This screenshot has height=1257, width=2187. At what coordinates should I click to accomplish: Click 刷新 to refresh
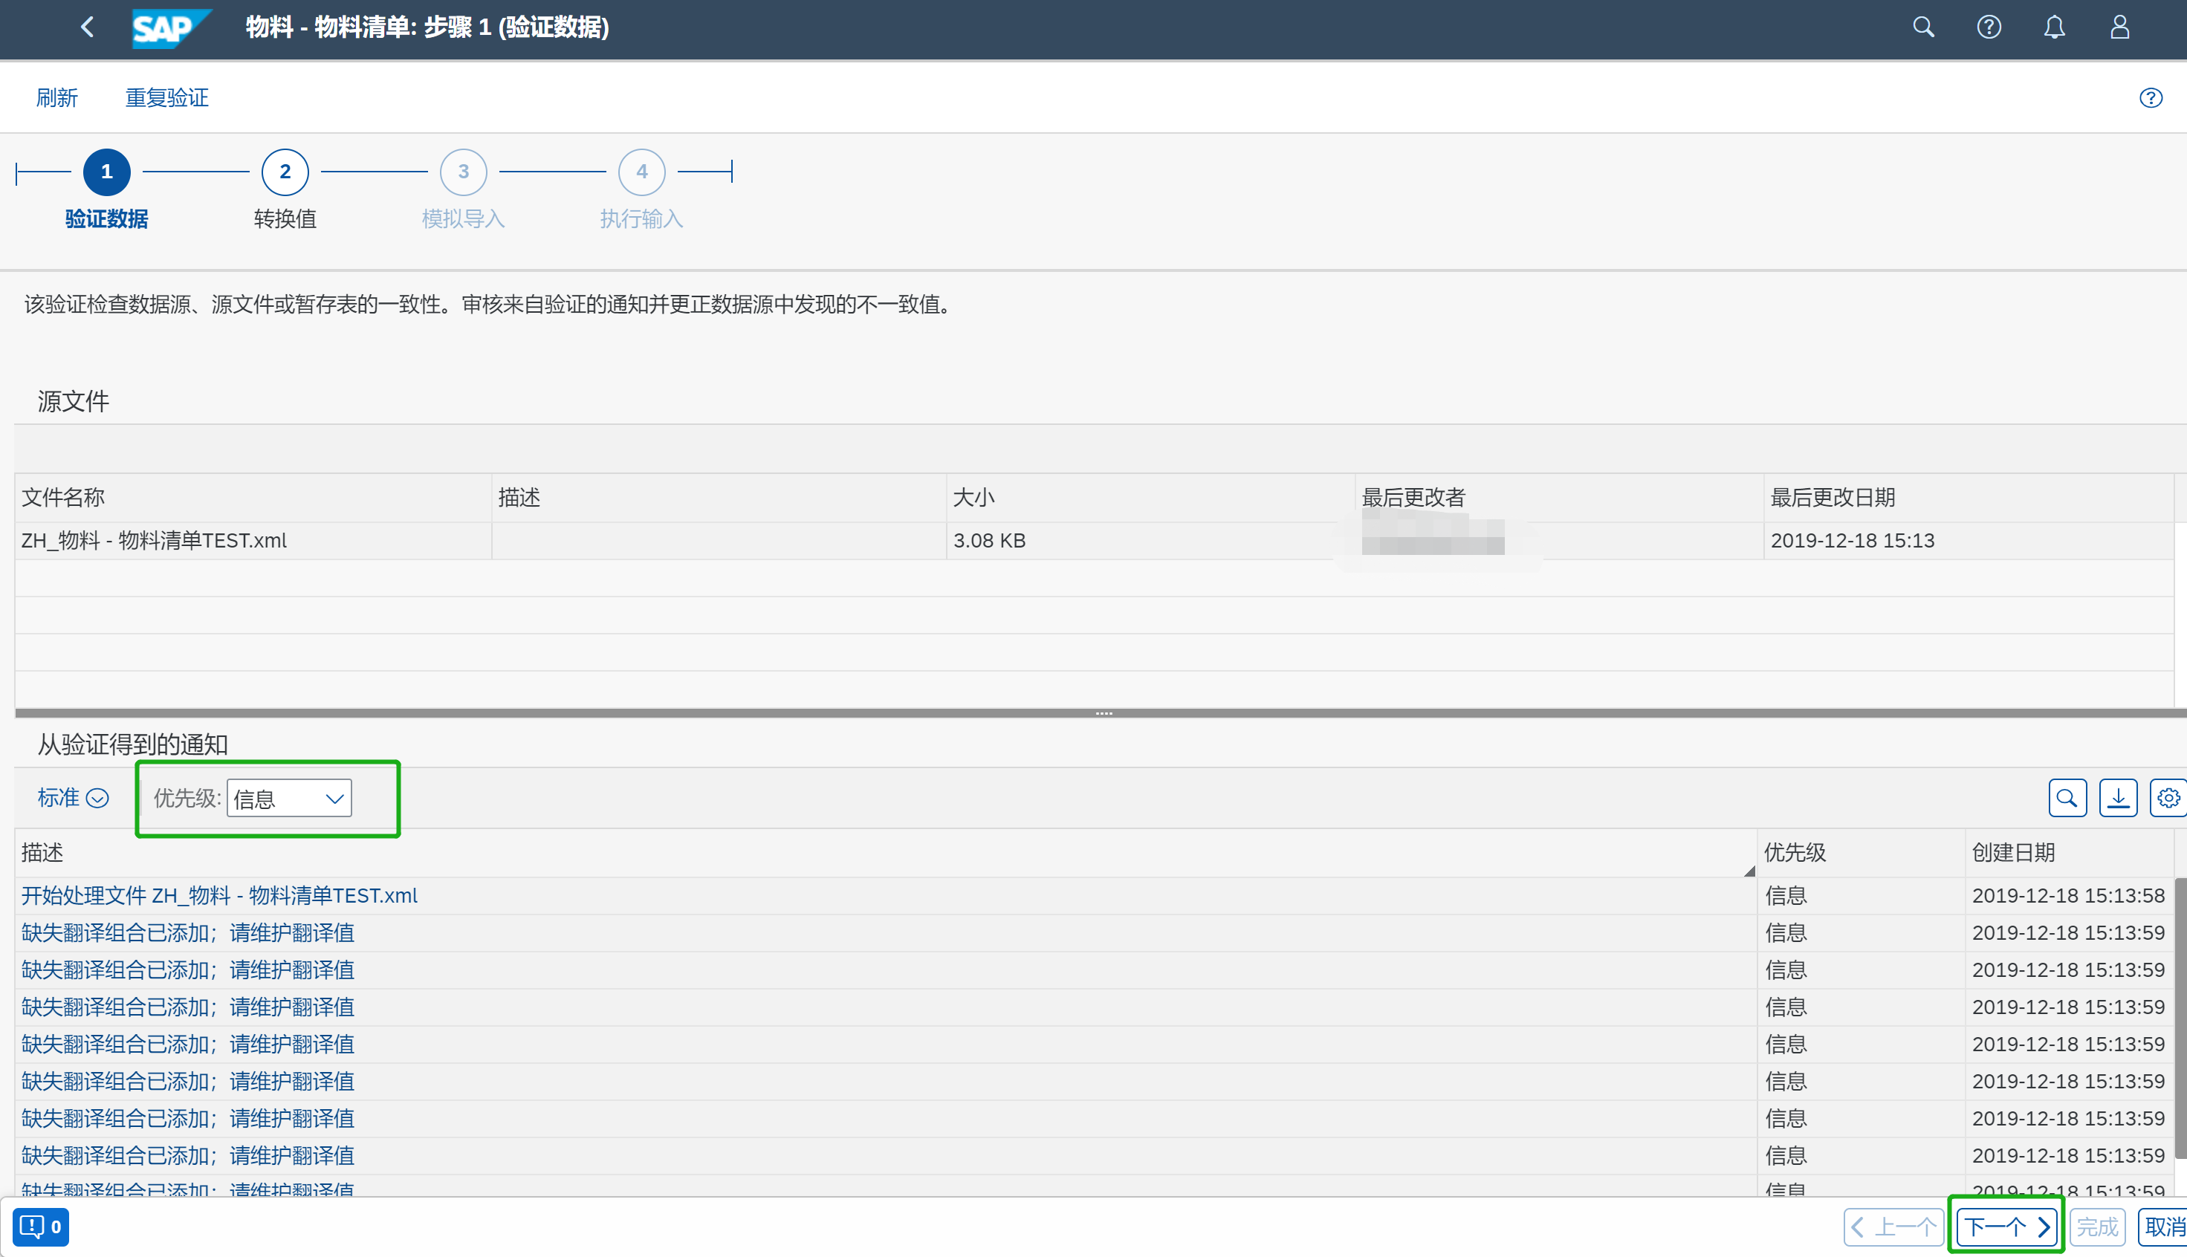tap(57, 97)
